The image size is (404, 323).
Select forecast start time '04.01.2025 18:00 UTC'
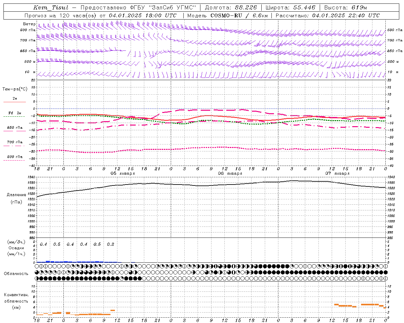143,15
